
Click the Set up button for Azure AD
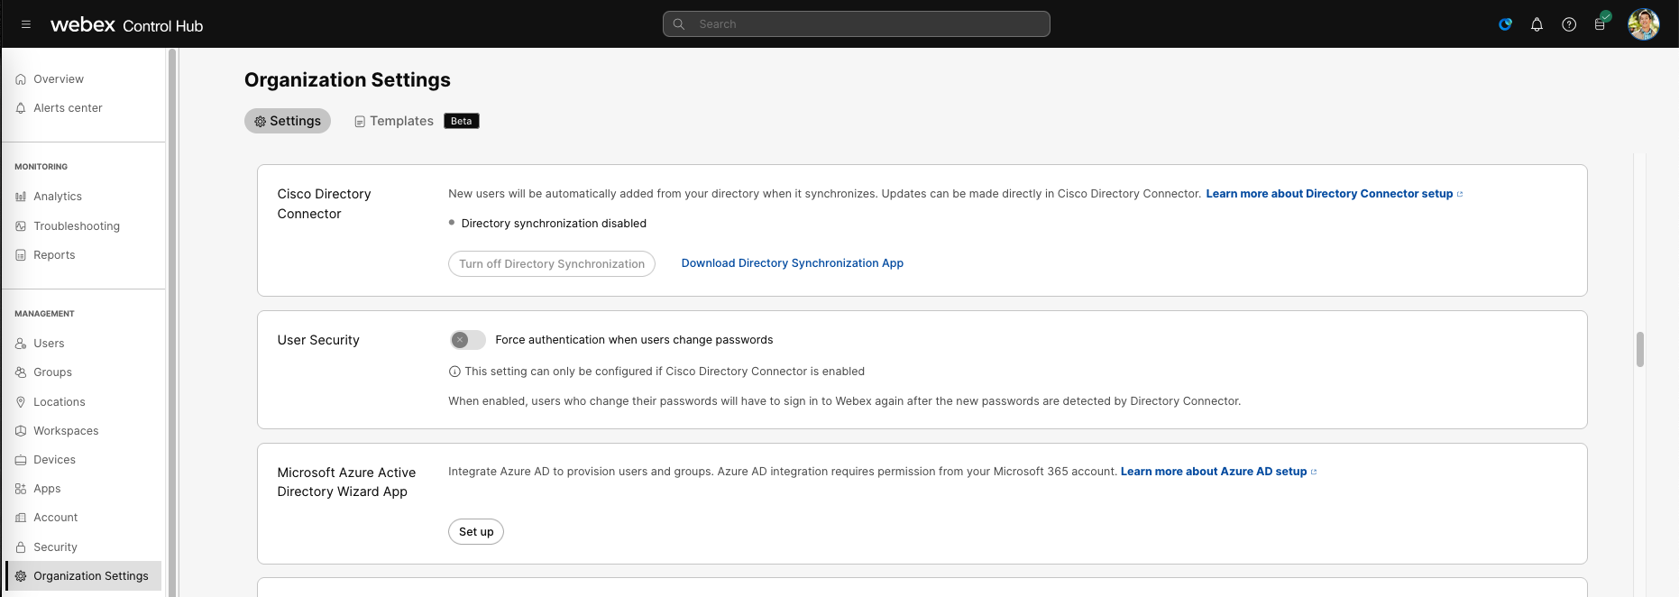pyautogui.click(x=475, y=532)
